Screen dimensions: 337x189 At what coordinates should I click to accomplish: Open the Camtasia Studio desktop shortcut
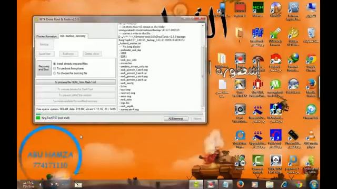tap(257, 164)
